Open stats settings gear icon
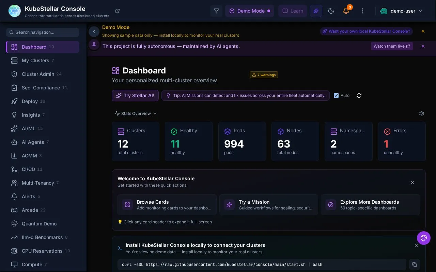 (422, 114)
